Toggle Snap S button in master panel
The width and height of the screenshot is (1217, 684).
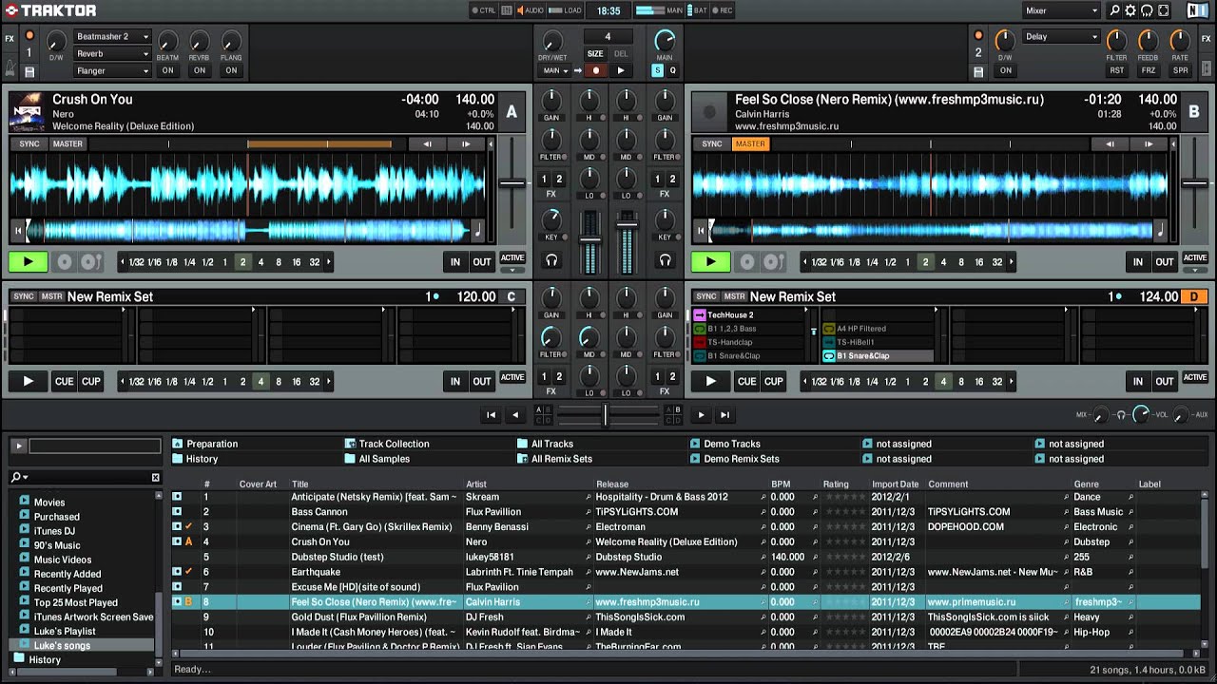coord(657,70)
